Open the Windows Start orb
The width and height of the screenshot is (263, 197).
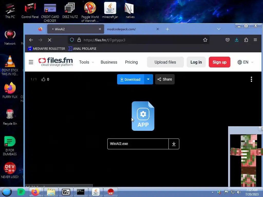7,192
